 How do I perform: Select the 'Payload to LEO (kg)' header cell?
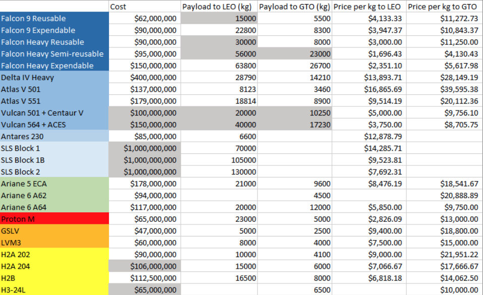tap(219, 7)
